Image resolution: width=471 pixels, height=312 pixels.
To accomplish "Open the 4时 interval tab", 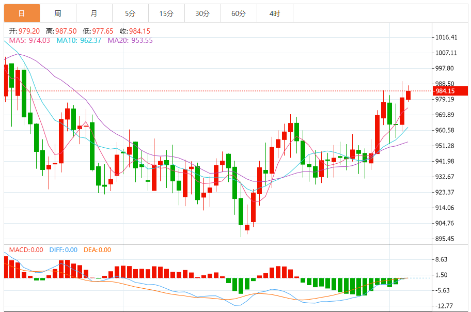I will click(275, 13).
